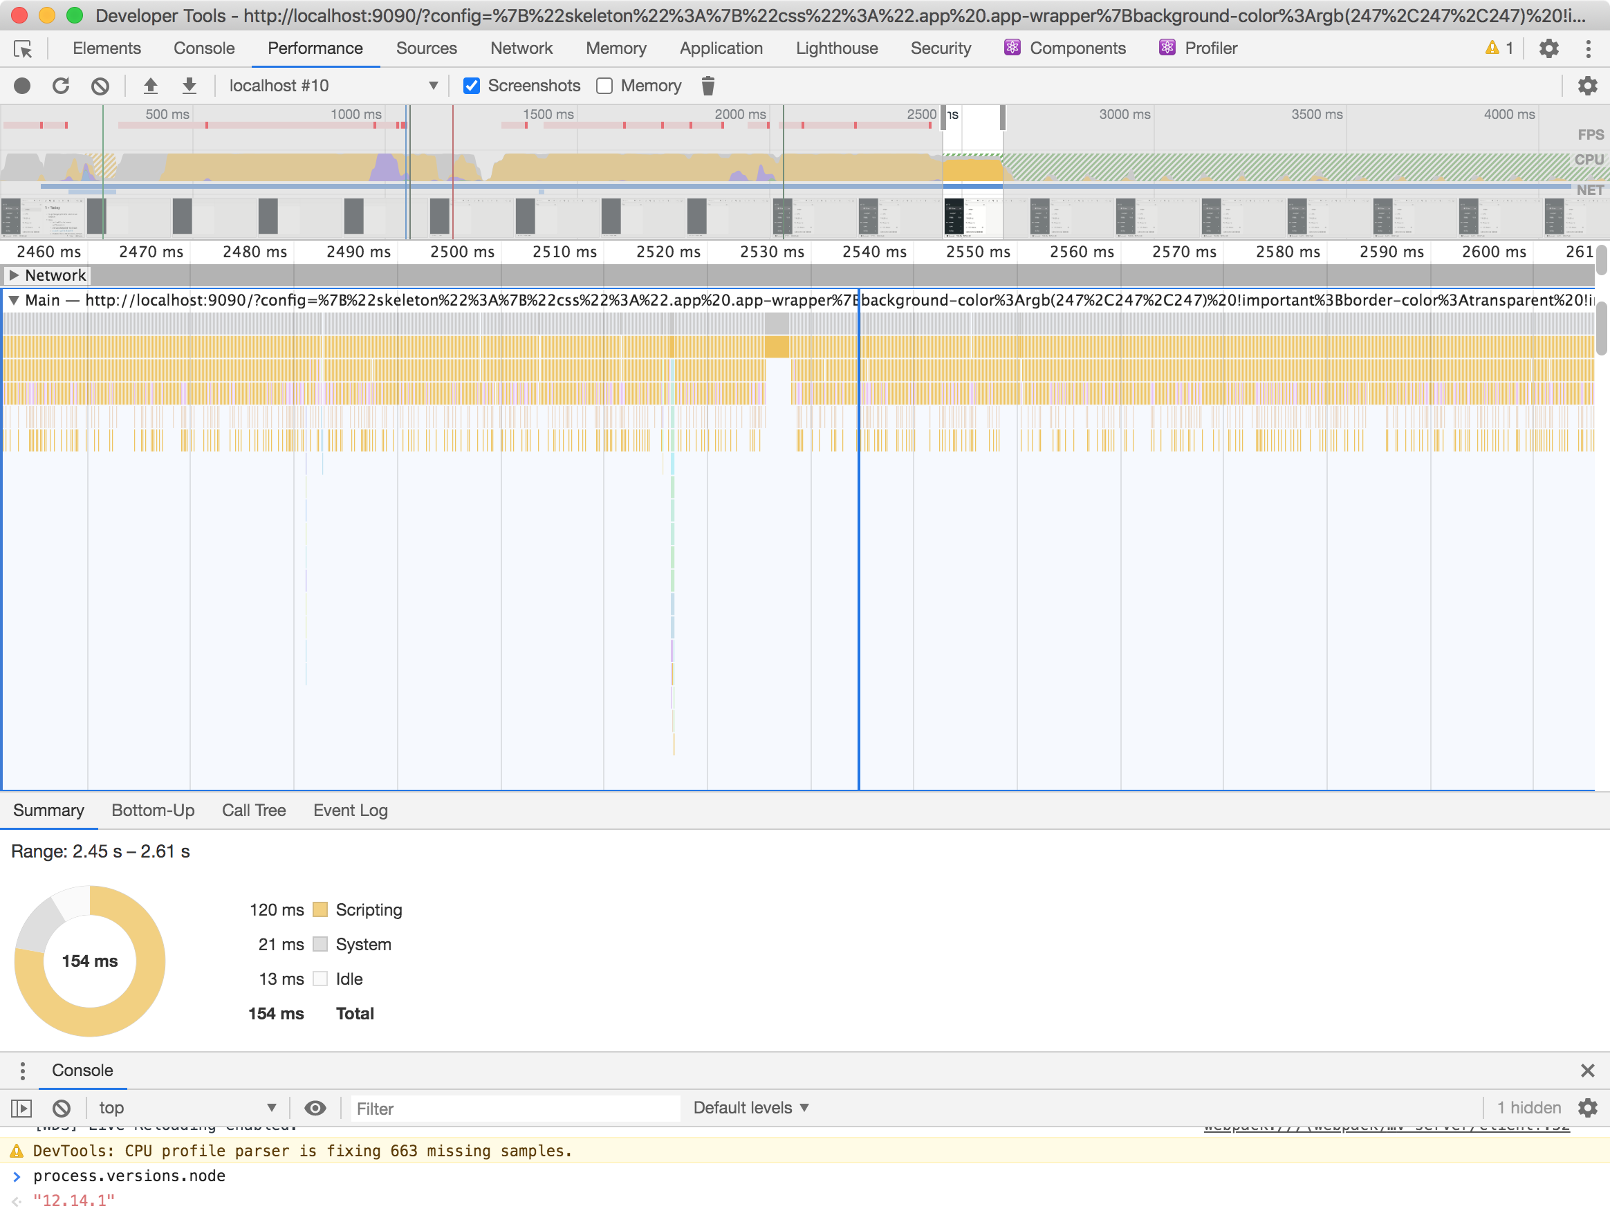
Task: Open capture settings gear in Performance toolbar
Action: (1586, 86)
